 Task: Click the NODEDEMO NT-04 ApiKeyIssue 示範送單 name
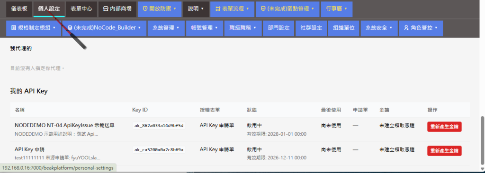tap(64, 125)
